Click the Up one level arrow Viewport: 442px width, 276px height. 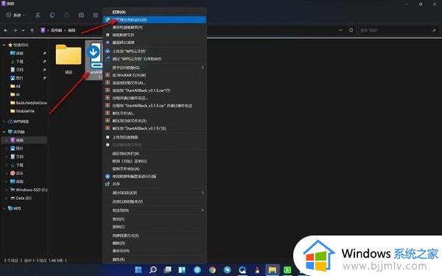coord(32,30)
